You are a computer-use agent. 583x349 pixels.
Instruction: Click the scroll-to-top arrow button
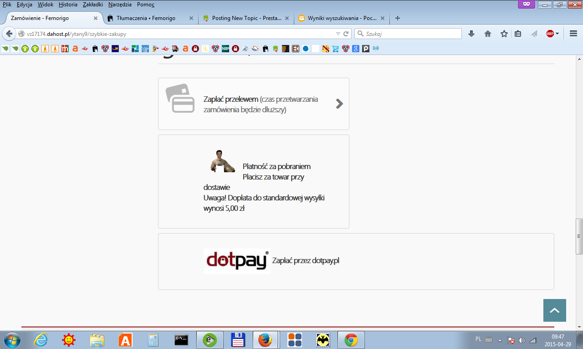tap(555, 310)
